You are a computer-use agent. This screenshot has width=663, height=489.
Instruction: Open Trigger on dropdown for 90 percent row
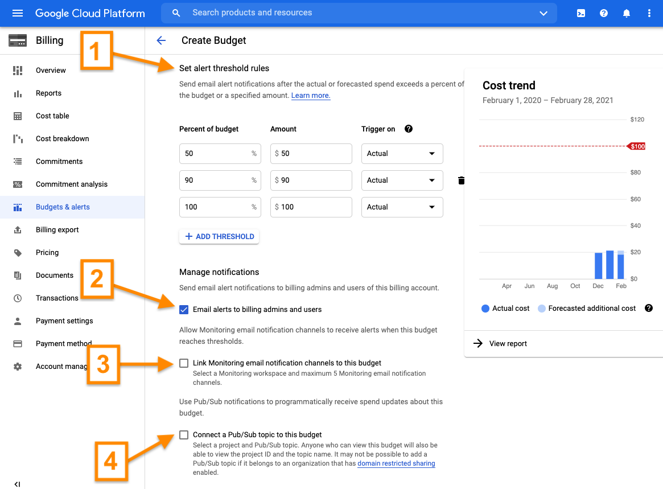coord(402,180)
